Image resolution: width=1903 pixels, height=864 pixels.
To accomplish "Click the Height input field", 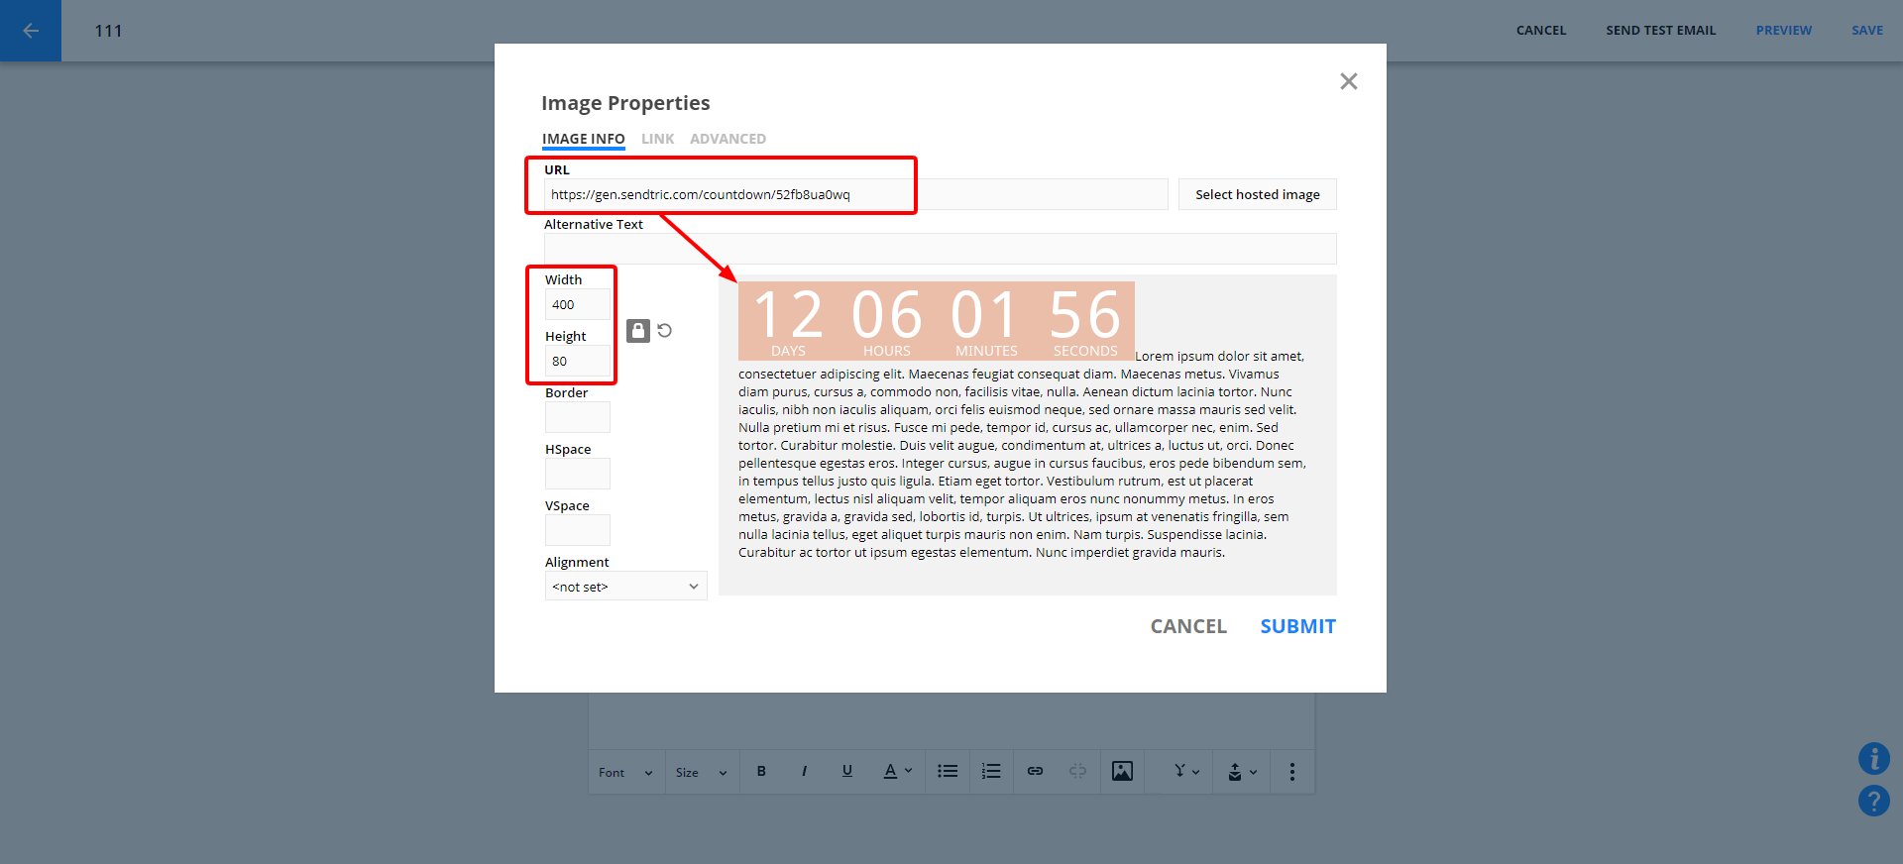I will [578, 362].
